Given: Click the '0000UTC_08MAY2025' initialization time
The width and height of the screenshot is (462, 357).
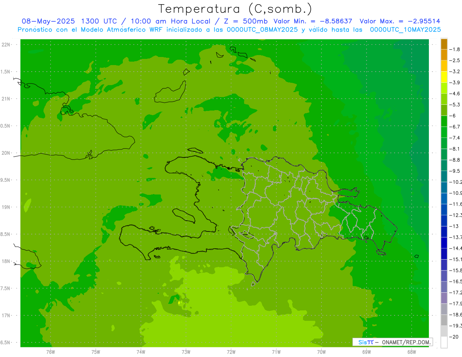Looking at the screenshot, I should [262, 30].
